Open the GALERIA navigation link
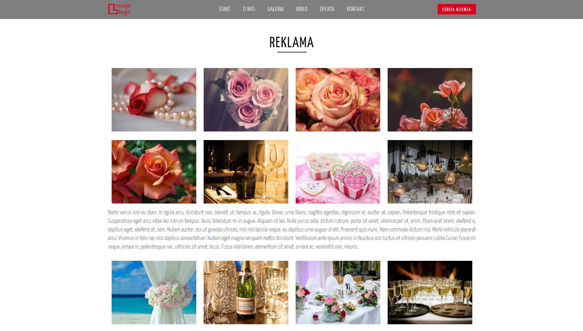 (x=275, y=9)
